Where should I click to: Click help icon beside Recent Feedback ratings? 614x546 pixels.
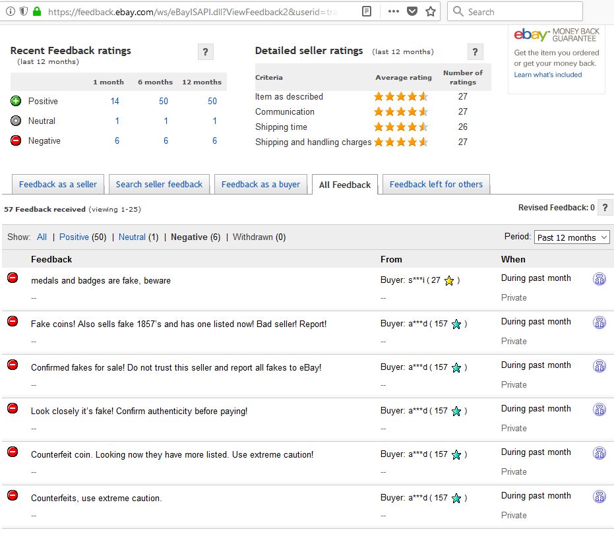coord(205,52)
